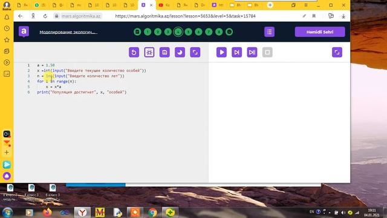
Task: Open the task list menu button
Action: (269, 32)
